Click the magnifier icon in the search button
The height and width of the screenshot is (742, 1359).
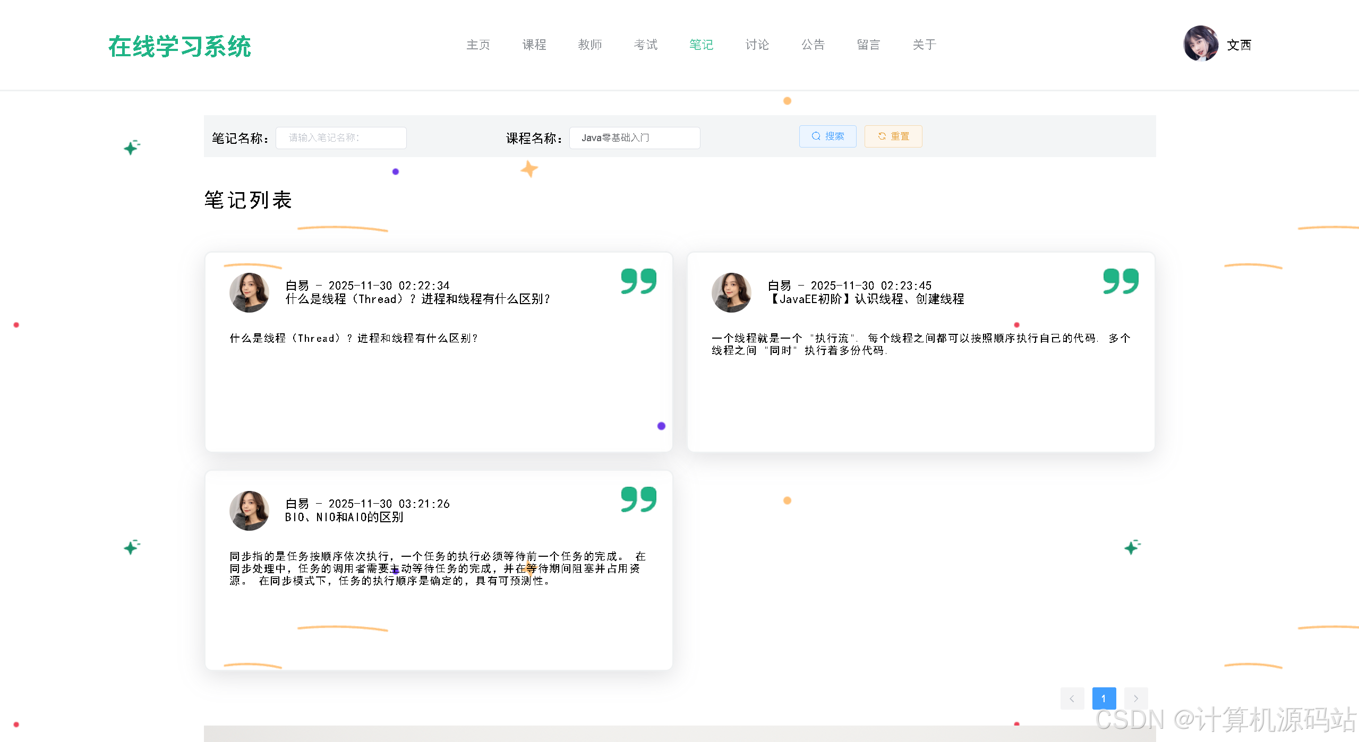coord(816,136)
